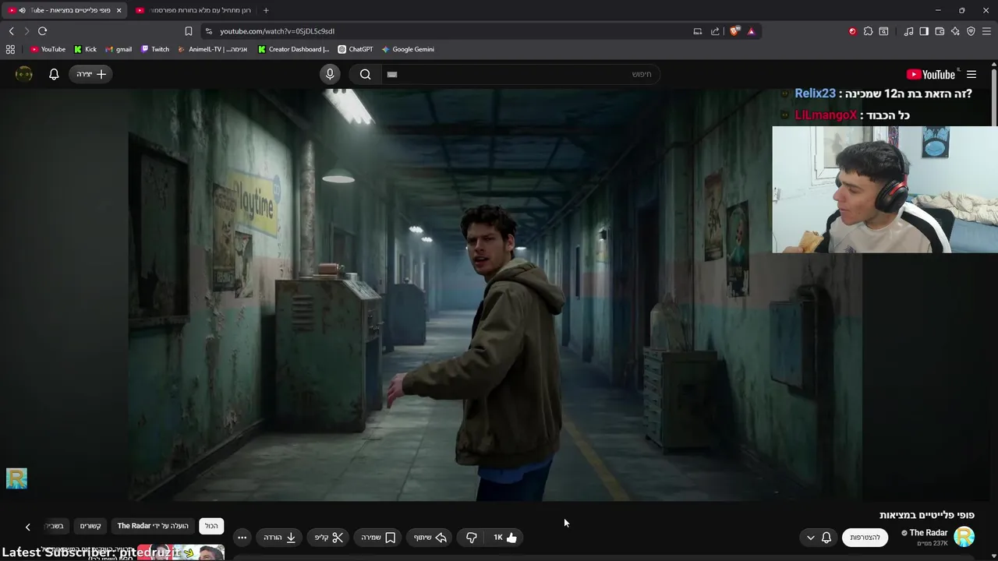Click the red record extension icon

coord(852,31)
